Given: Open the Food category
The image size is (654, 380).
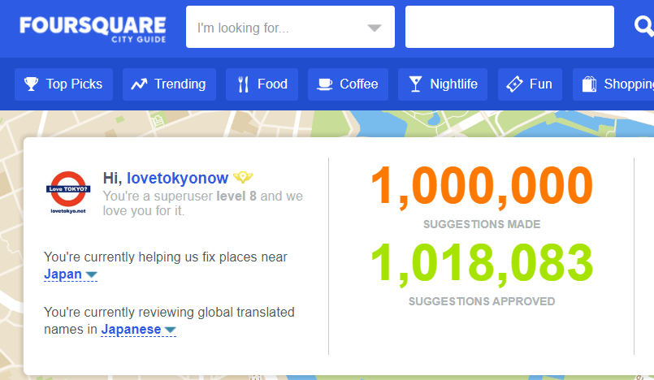Looking at the screenshot, I should (262, 84).
